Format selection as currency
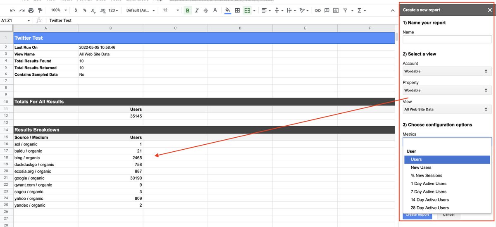This screenshot has width=496, height=227. [x=76, y=10]
